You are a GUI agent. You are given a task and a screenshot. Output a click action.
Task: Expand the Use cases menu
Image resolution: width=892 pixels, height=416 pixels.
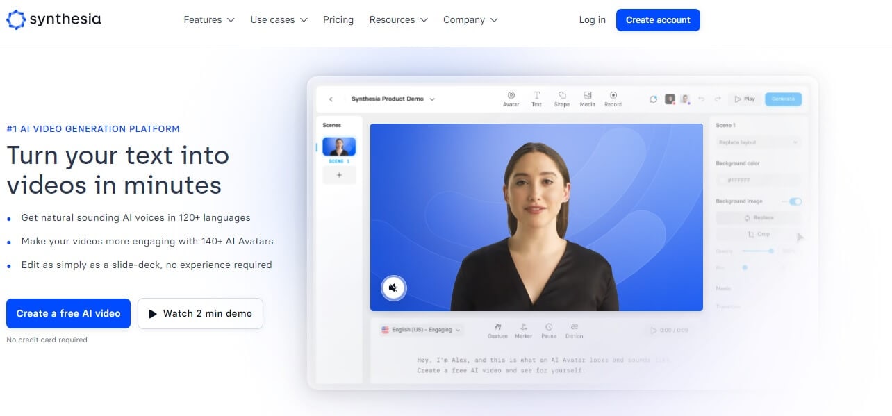[x=279, y=19]
